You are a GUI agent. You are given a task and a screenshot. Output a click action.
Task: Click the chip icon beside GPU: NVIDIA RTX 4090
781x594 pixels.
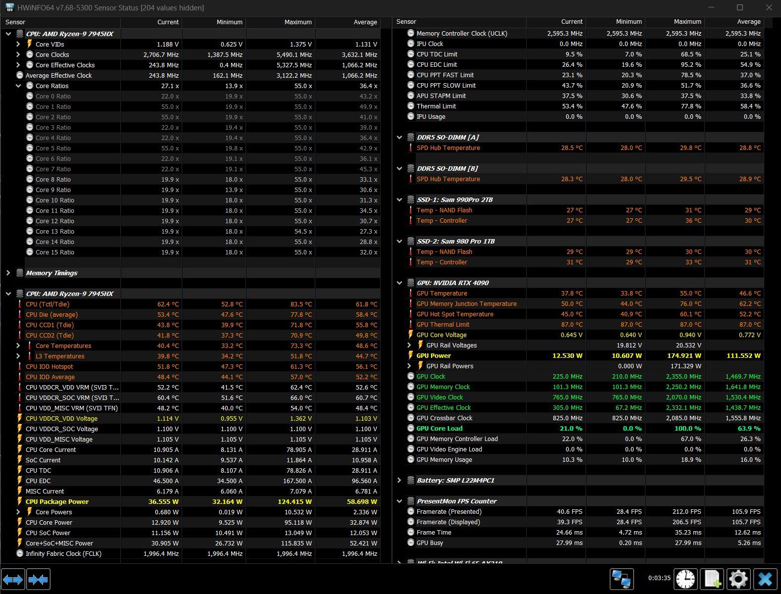click(x=411, y=283)
